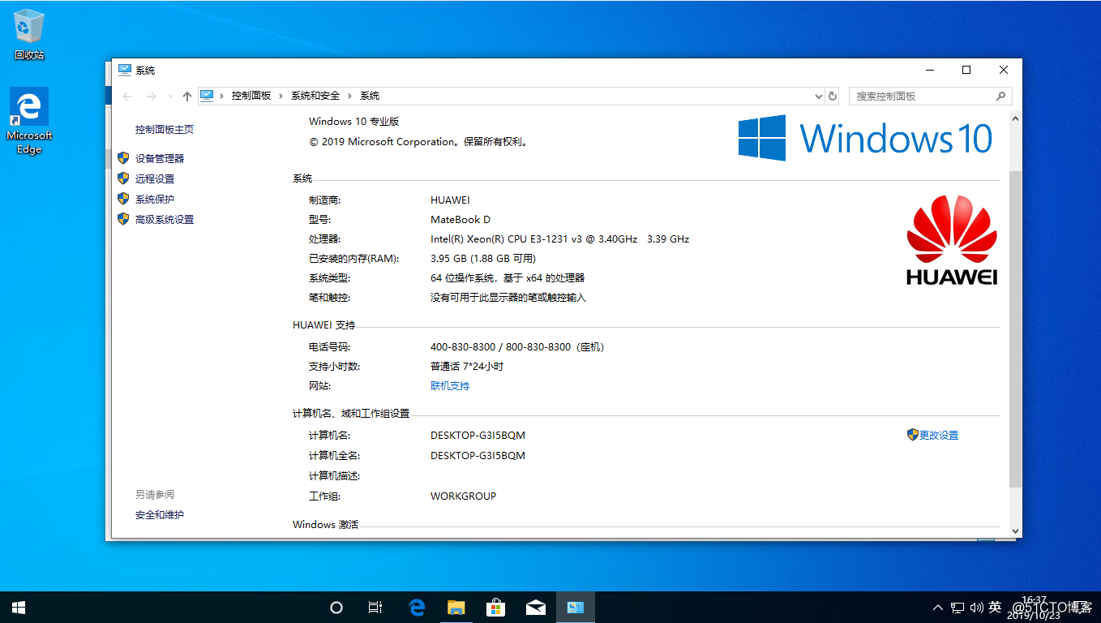This screenshot has width=1101, height=623.
Task: Click the computer icon in address bar
Action: [207, 96]
